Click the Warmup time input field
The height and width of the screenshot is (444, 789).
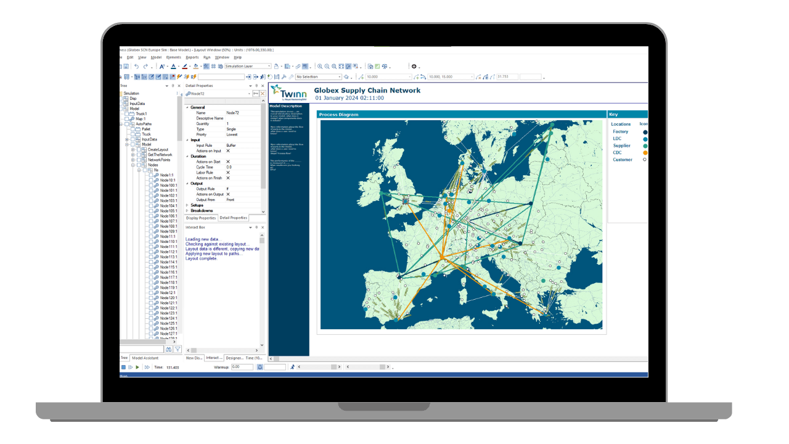(x=242, y=367)
